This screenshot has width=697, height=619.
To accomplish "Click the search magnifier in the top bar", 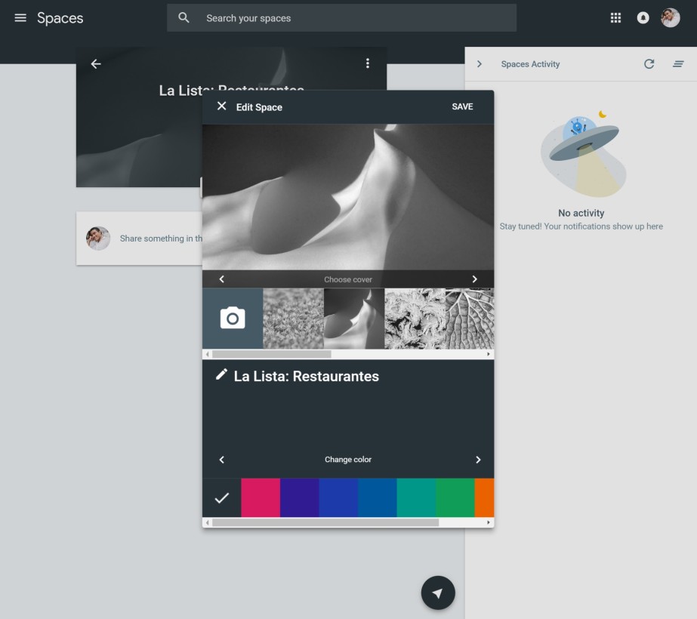I will click(184, 17).
